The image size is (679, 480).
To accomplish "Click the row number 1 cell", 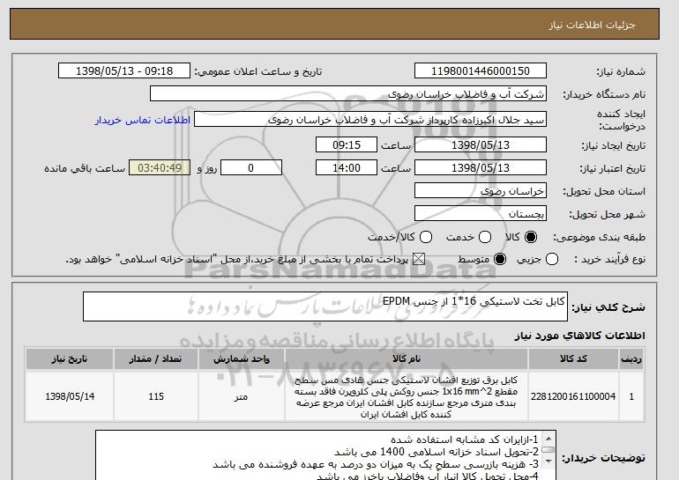I will point(631,396).
